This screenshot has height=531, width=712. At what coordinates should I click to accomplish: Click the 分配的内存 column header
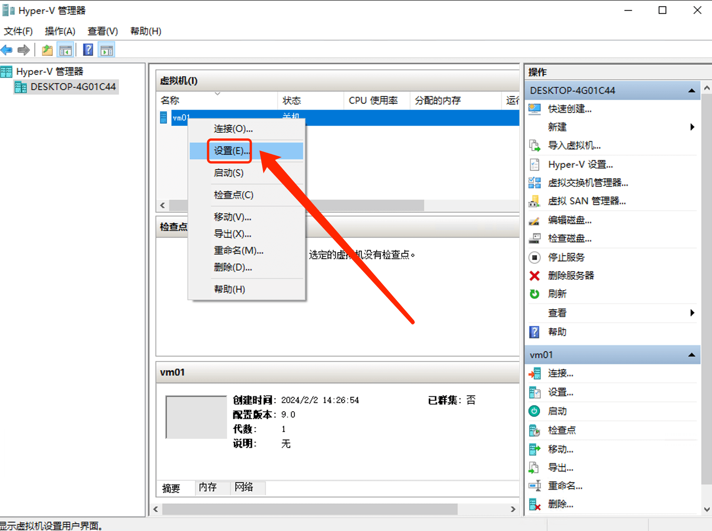[x=455, y=101]
